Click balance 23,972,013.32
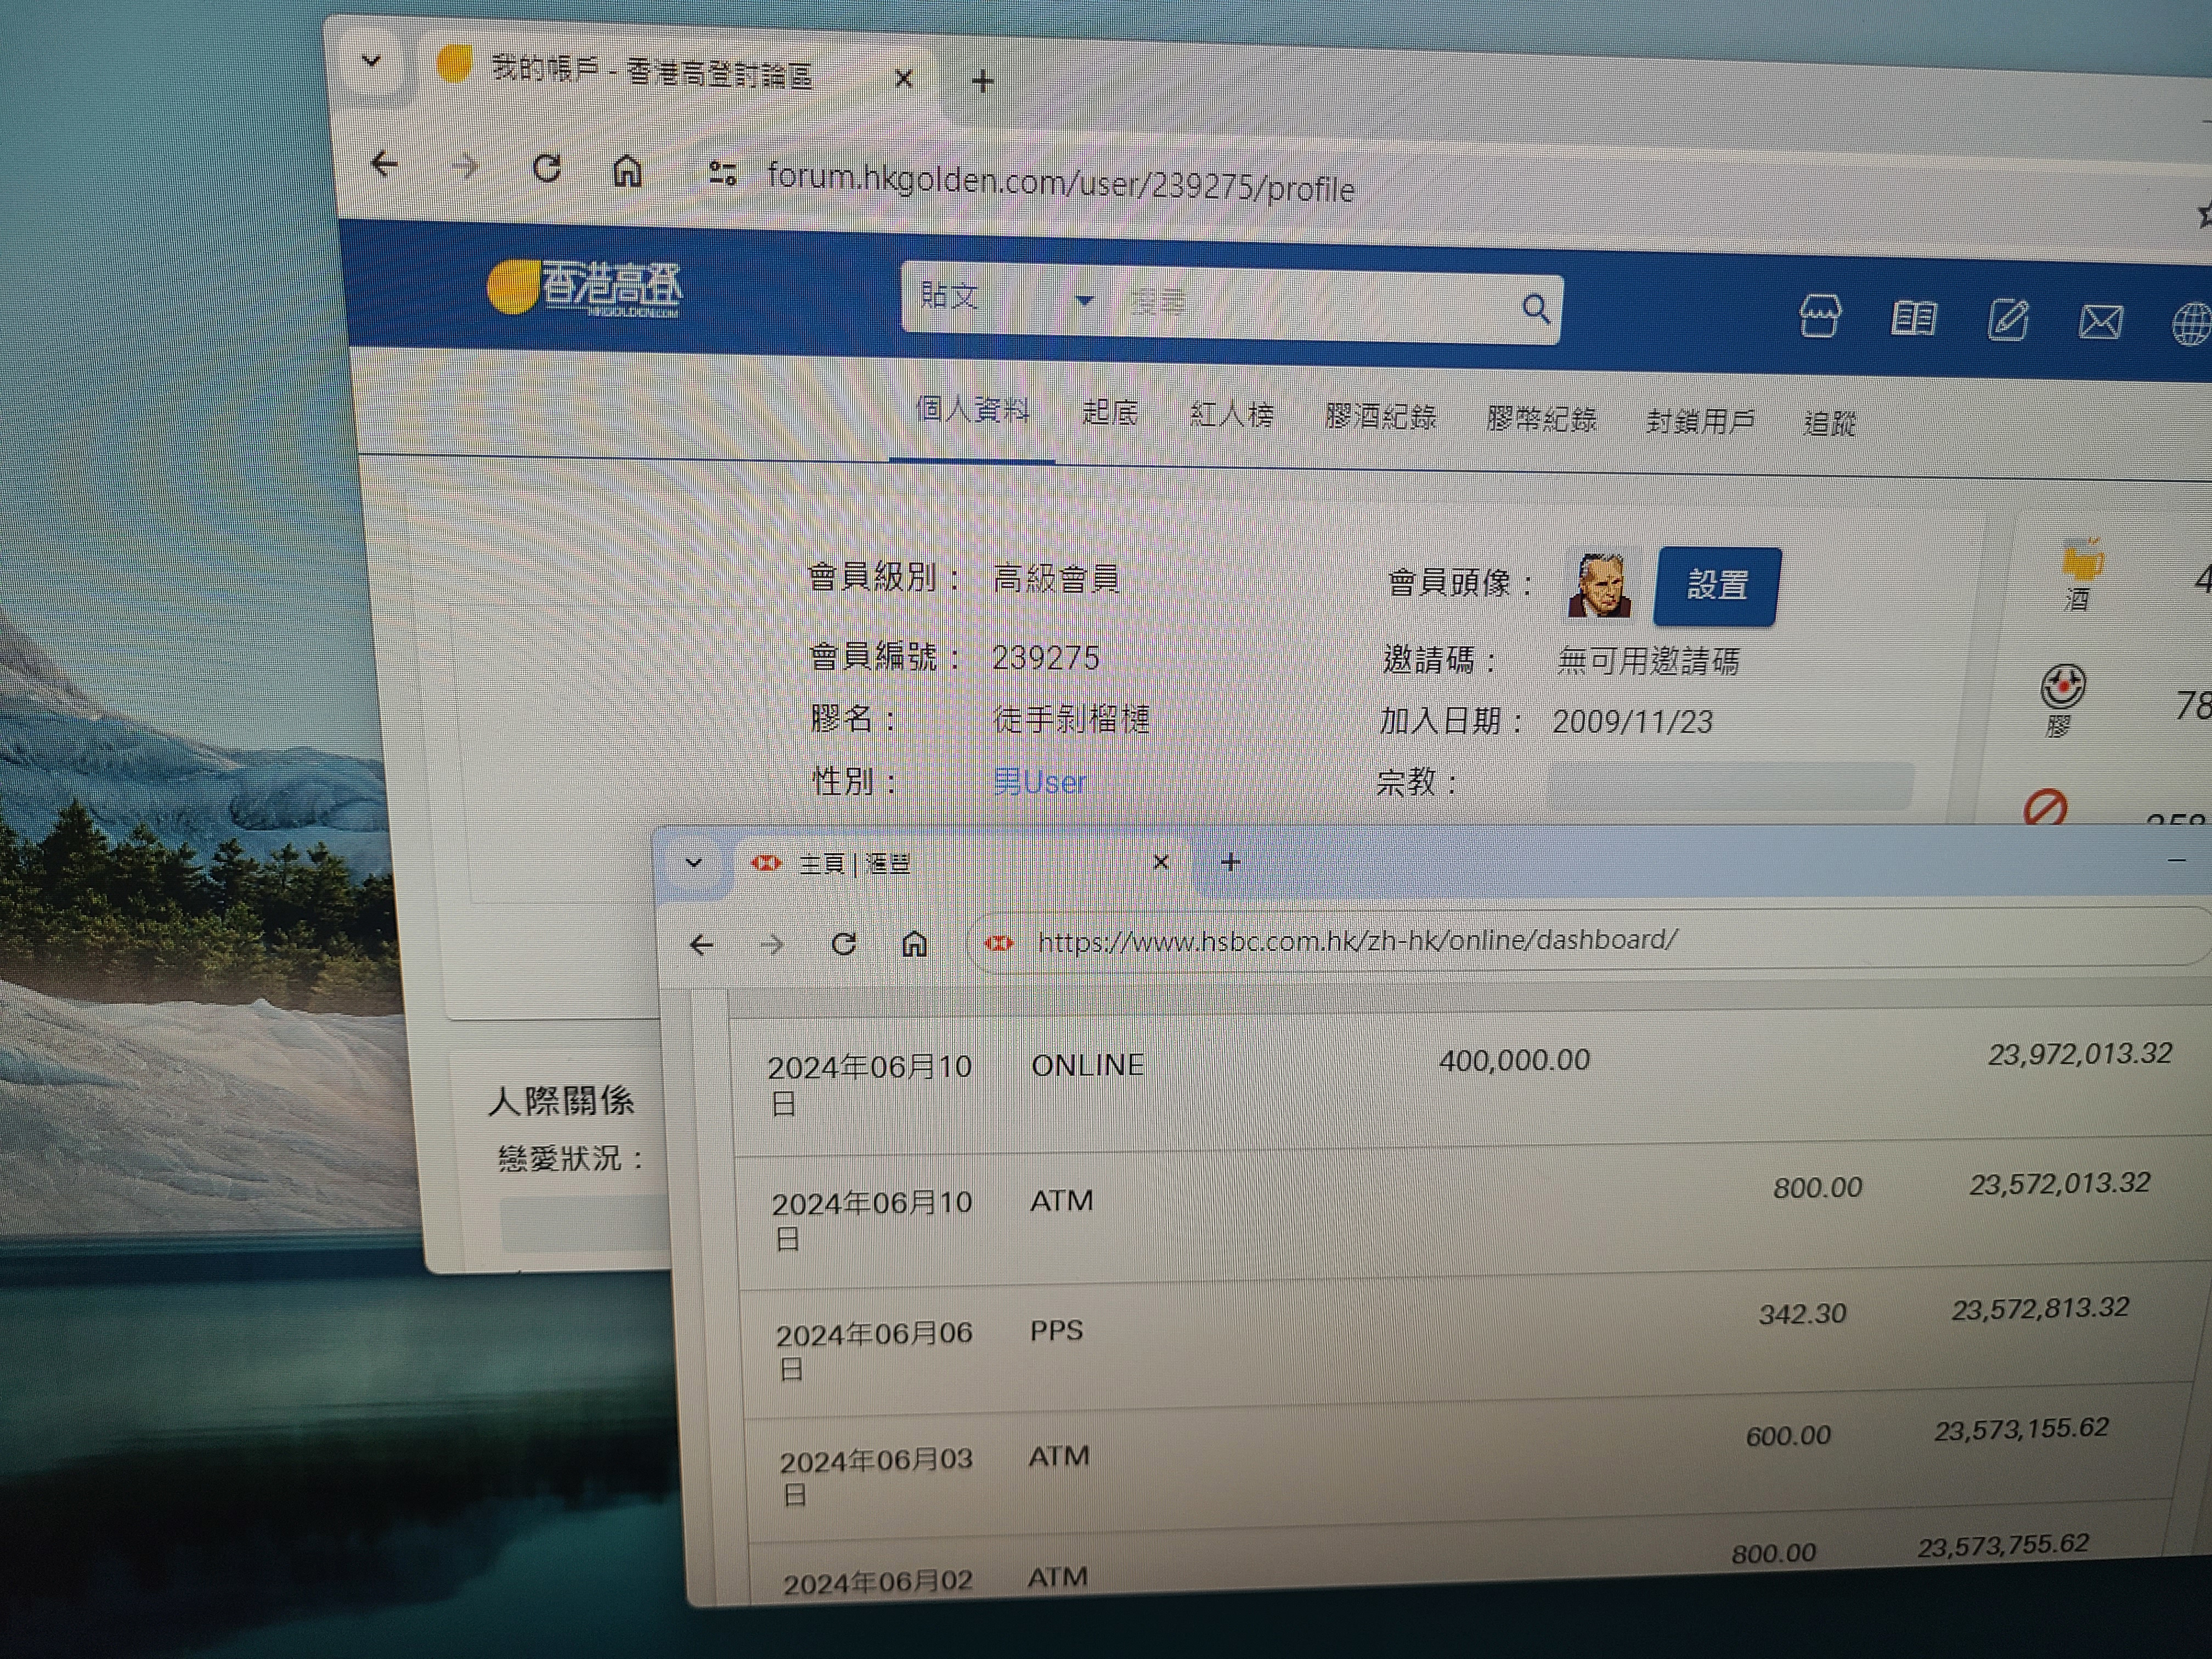Viewport: 2212px width, 1659px height. click(2079, 1054)
